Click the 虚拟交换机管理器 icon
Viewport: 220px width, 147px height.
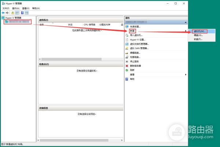pyautogui.click(x=127, y=44)
